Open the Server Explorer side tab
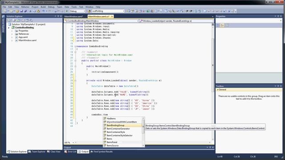Screen dimensions: 285x160 [3, 24]
